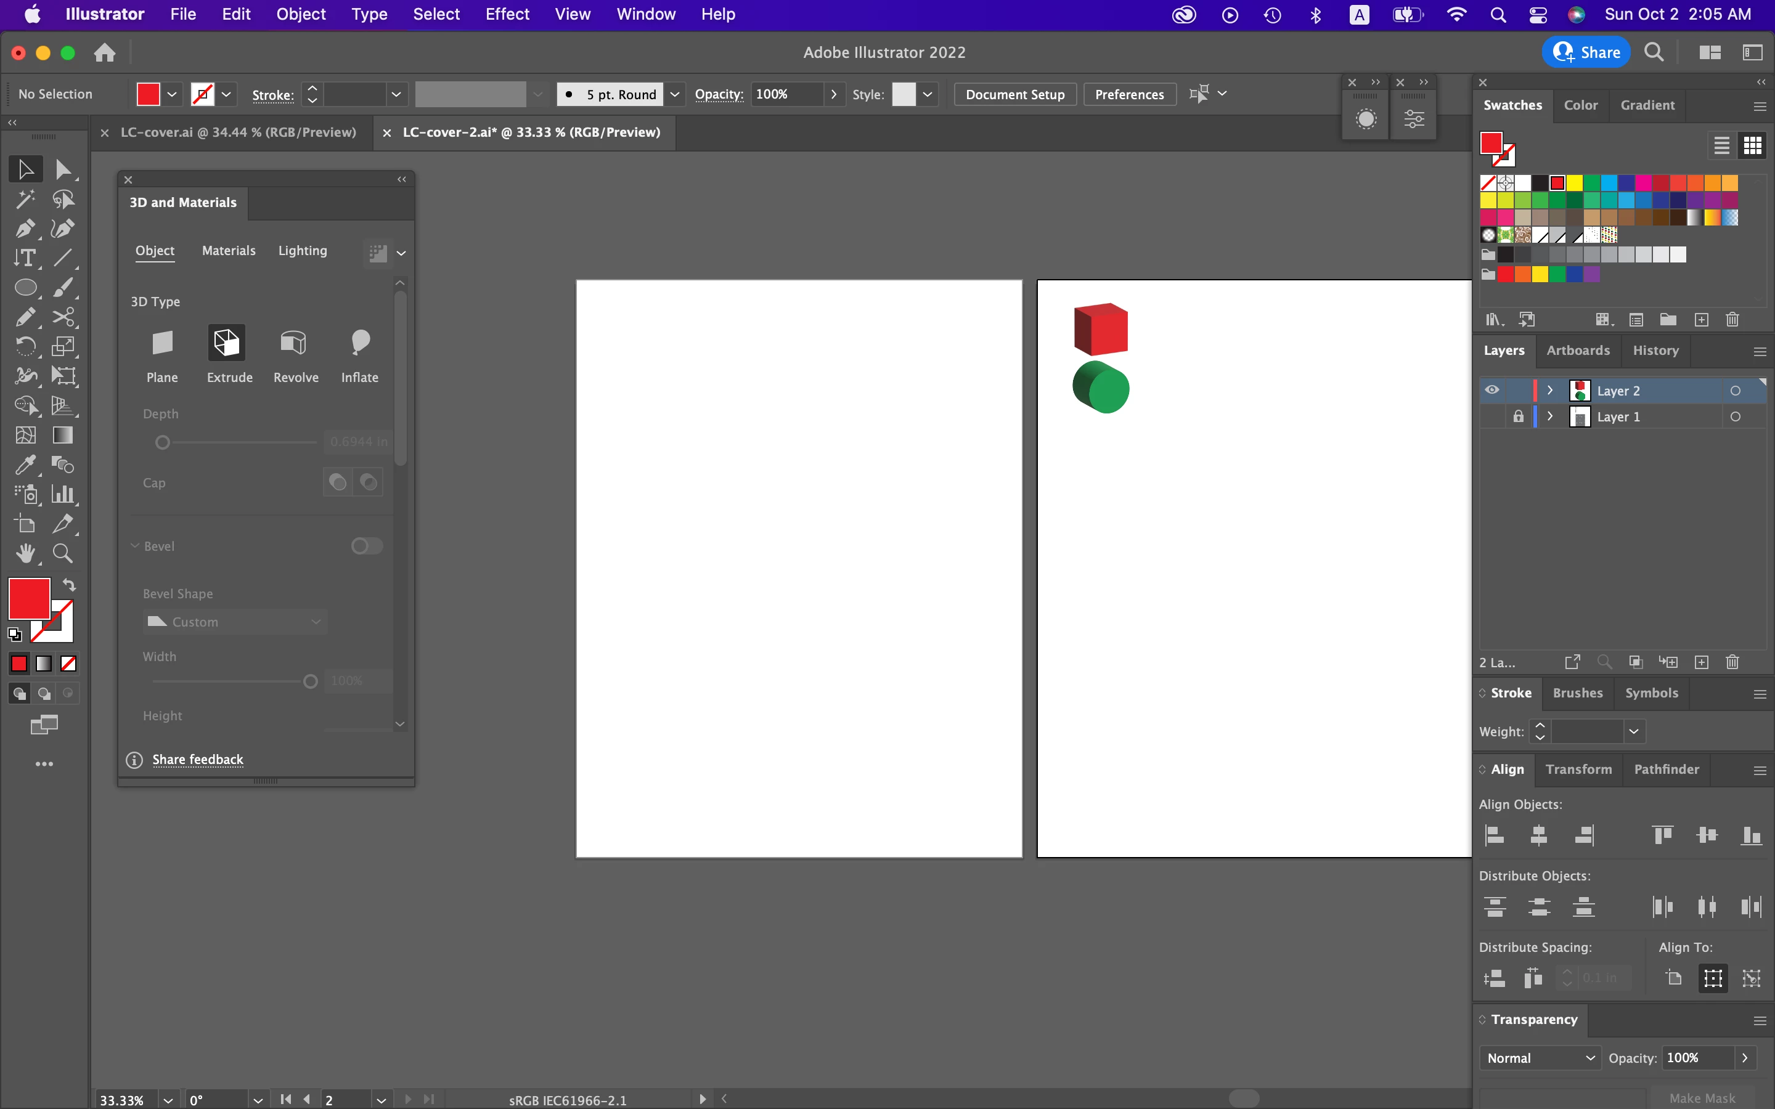Switch to the Materials tab
Image resolution: width=1775 pixels, height=1109 pixels.
click(x=228, y=251)
